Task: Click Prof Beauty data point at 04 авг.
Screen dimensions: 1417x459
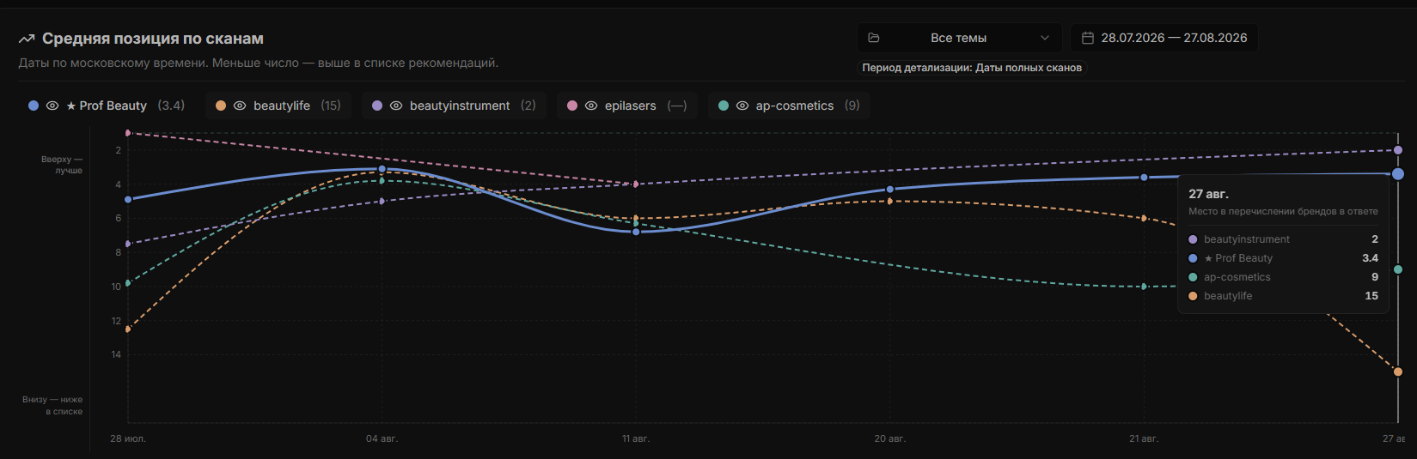Action: [x=382, y=169]
